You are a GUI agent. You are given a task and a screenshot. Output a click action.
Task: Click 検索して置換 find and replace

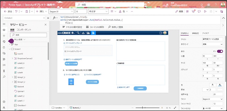(x=116, y=27)
